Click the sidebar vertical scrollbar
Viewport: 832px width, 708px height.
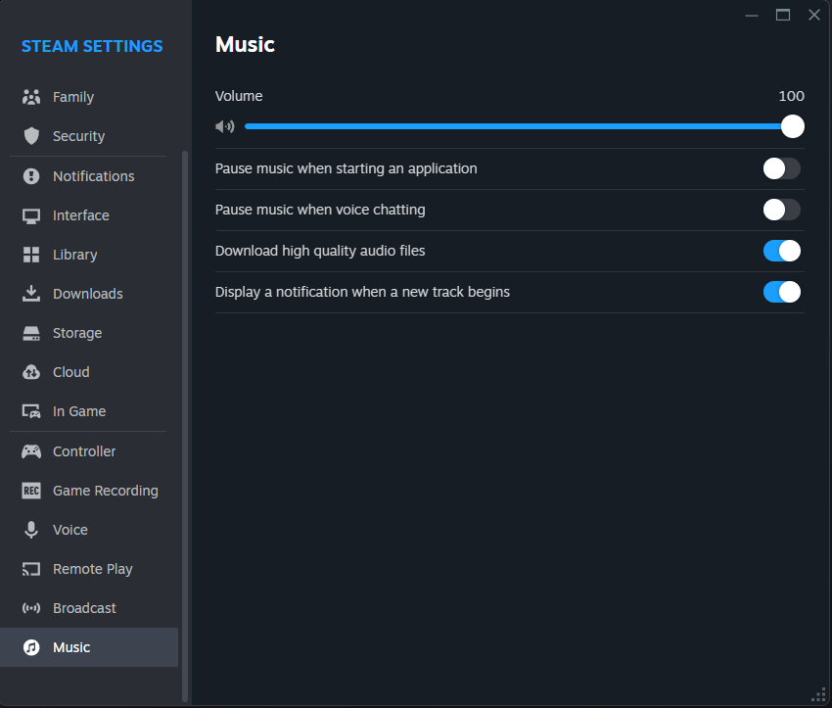point(185,426)
